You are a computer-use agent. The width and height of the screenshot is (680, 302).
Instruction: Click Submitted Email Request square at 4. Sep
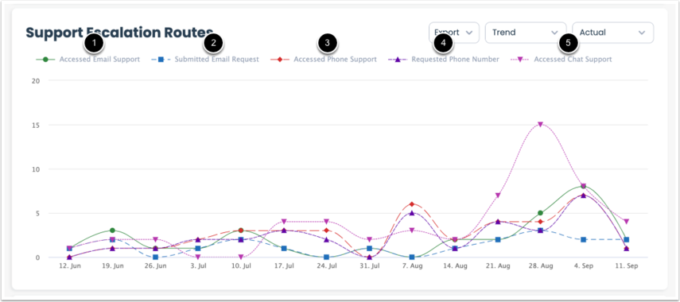583,239
